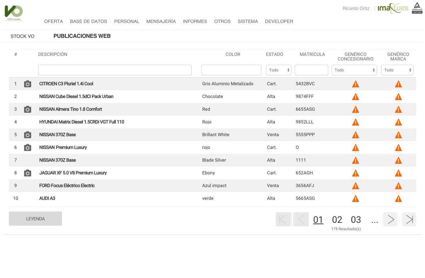Click the COLOR column header
Image resolution: width=425 pixels, height=278 pixels.
click(233, 54)
